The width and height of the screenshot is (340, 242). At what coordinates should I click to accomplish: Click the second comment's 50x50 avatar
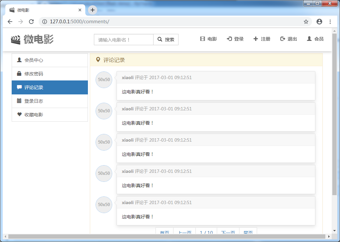click(x=104, y=111)
